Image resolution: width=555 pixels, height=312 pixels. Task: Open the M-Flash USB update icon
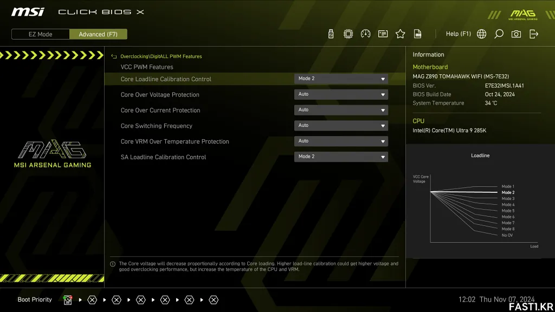point(331,34)
